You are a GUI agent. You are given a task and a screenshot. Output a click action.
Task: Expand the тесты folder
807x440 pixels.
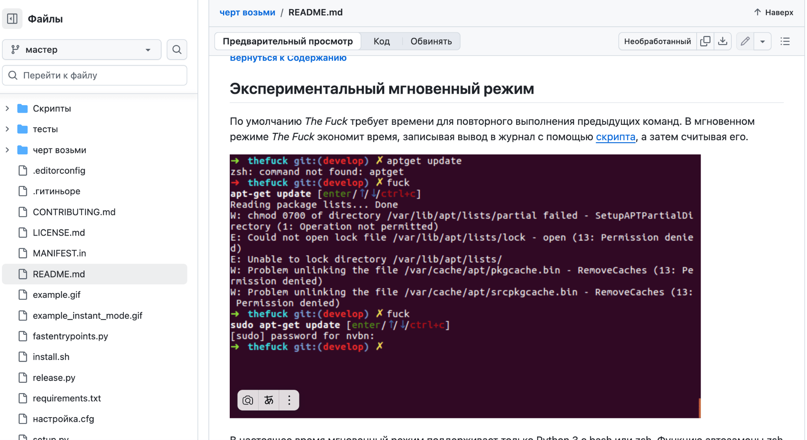(7, 129)
